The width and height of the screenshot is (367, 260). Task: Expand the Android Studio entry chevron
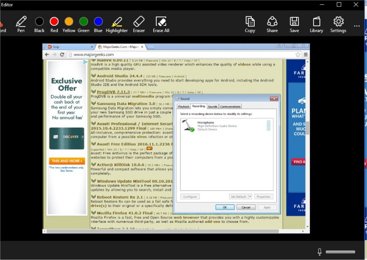point(93,76)
